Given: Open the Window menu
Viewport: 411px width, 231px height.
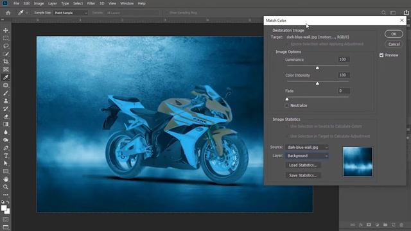Looking at the screenshot, I should pyautogui.click(x=127, y=3).
